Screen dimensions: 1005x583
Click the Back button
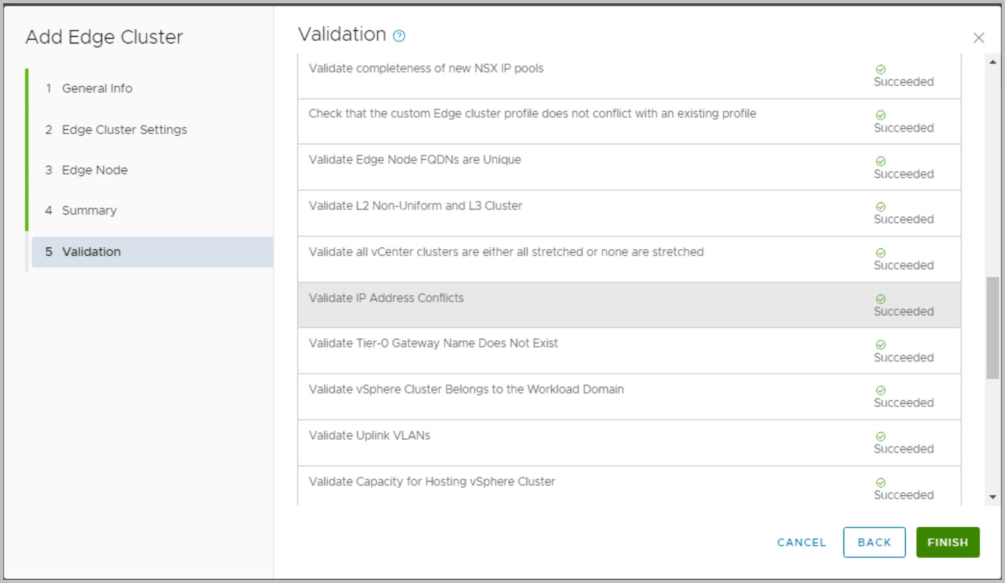tap(874, 542)
